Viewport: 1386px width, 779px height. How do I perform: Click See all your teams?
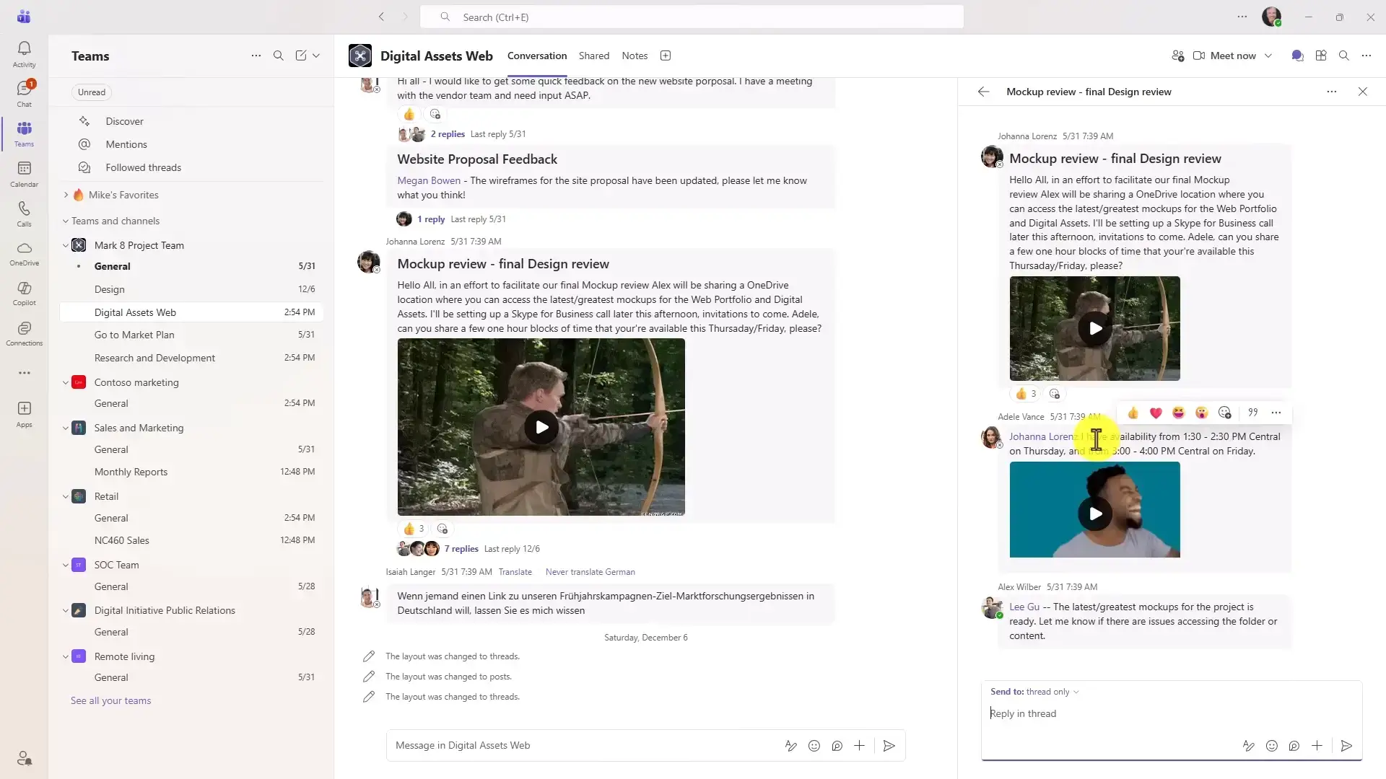coord(111,700)
